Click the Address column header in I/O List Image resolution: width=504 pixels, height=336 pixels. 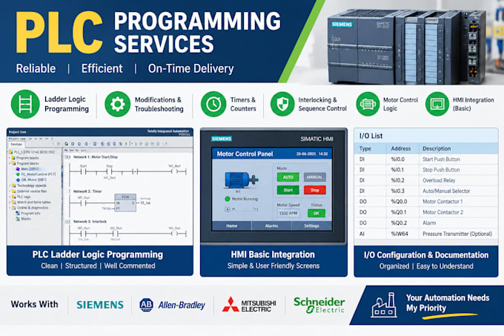coord(401,148)
